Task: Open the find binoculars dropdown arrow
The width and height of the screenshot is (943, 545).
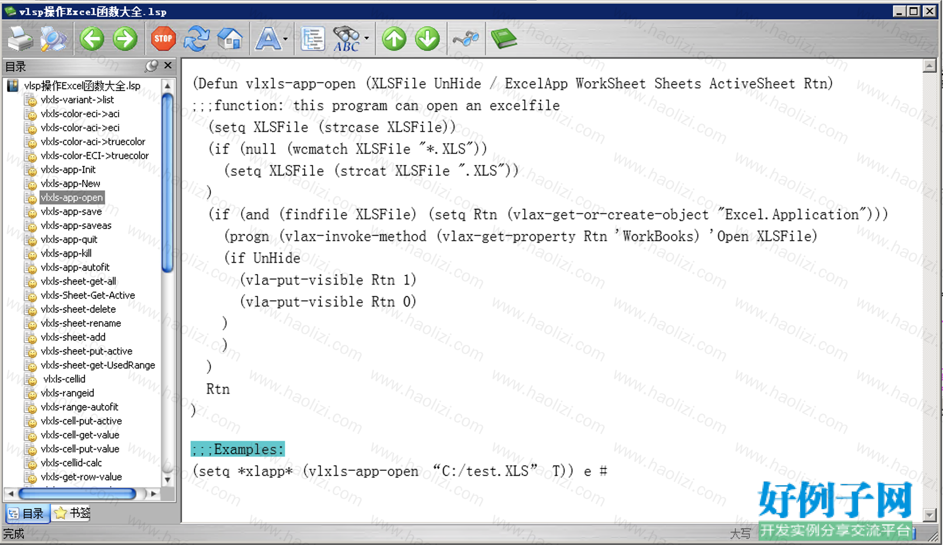Action: point(366,39)
